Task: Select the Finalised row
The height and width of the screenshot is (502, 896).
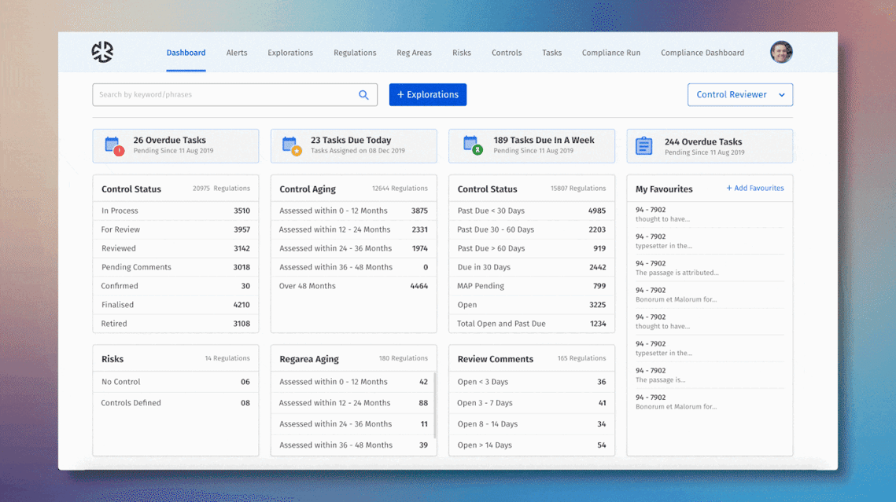Action: (175, 305)
